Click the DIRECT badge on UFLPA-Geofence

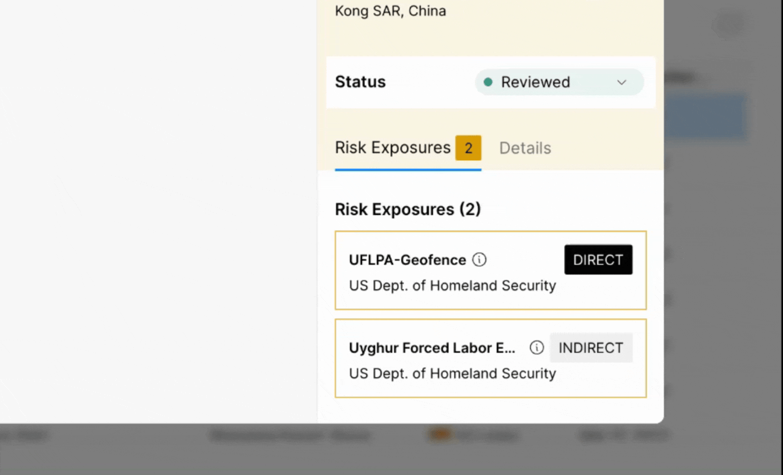coord(598,260)
